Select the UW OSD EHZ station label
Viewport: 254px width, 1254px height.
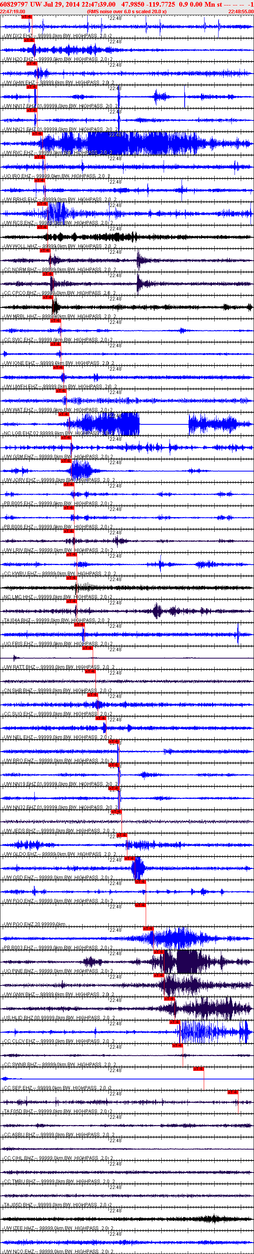pyautogui.click(x=58, y=877)
